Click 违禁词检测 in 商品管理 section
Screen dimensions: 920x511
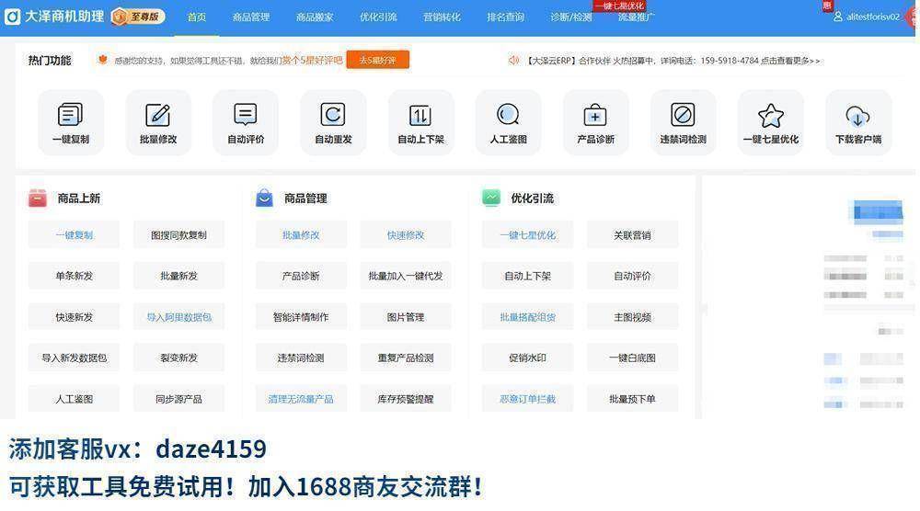pyautogui.click(x=301, y=358)
